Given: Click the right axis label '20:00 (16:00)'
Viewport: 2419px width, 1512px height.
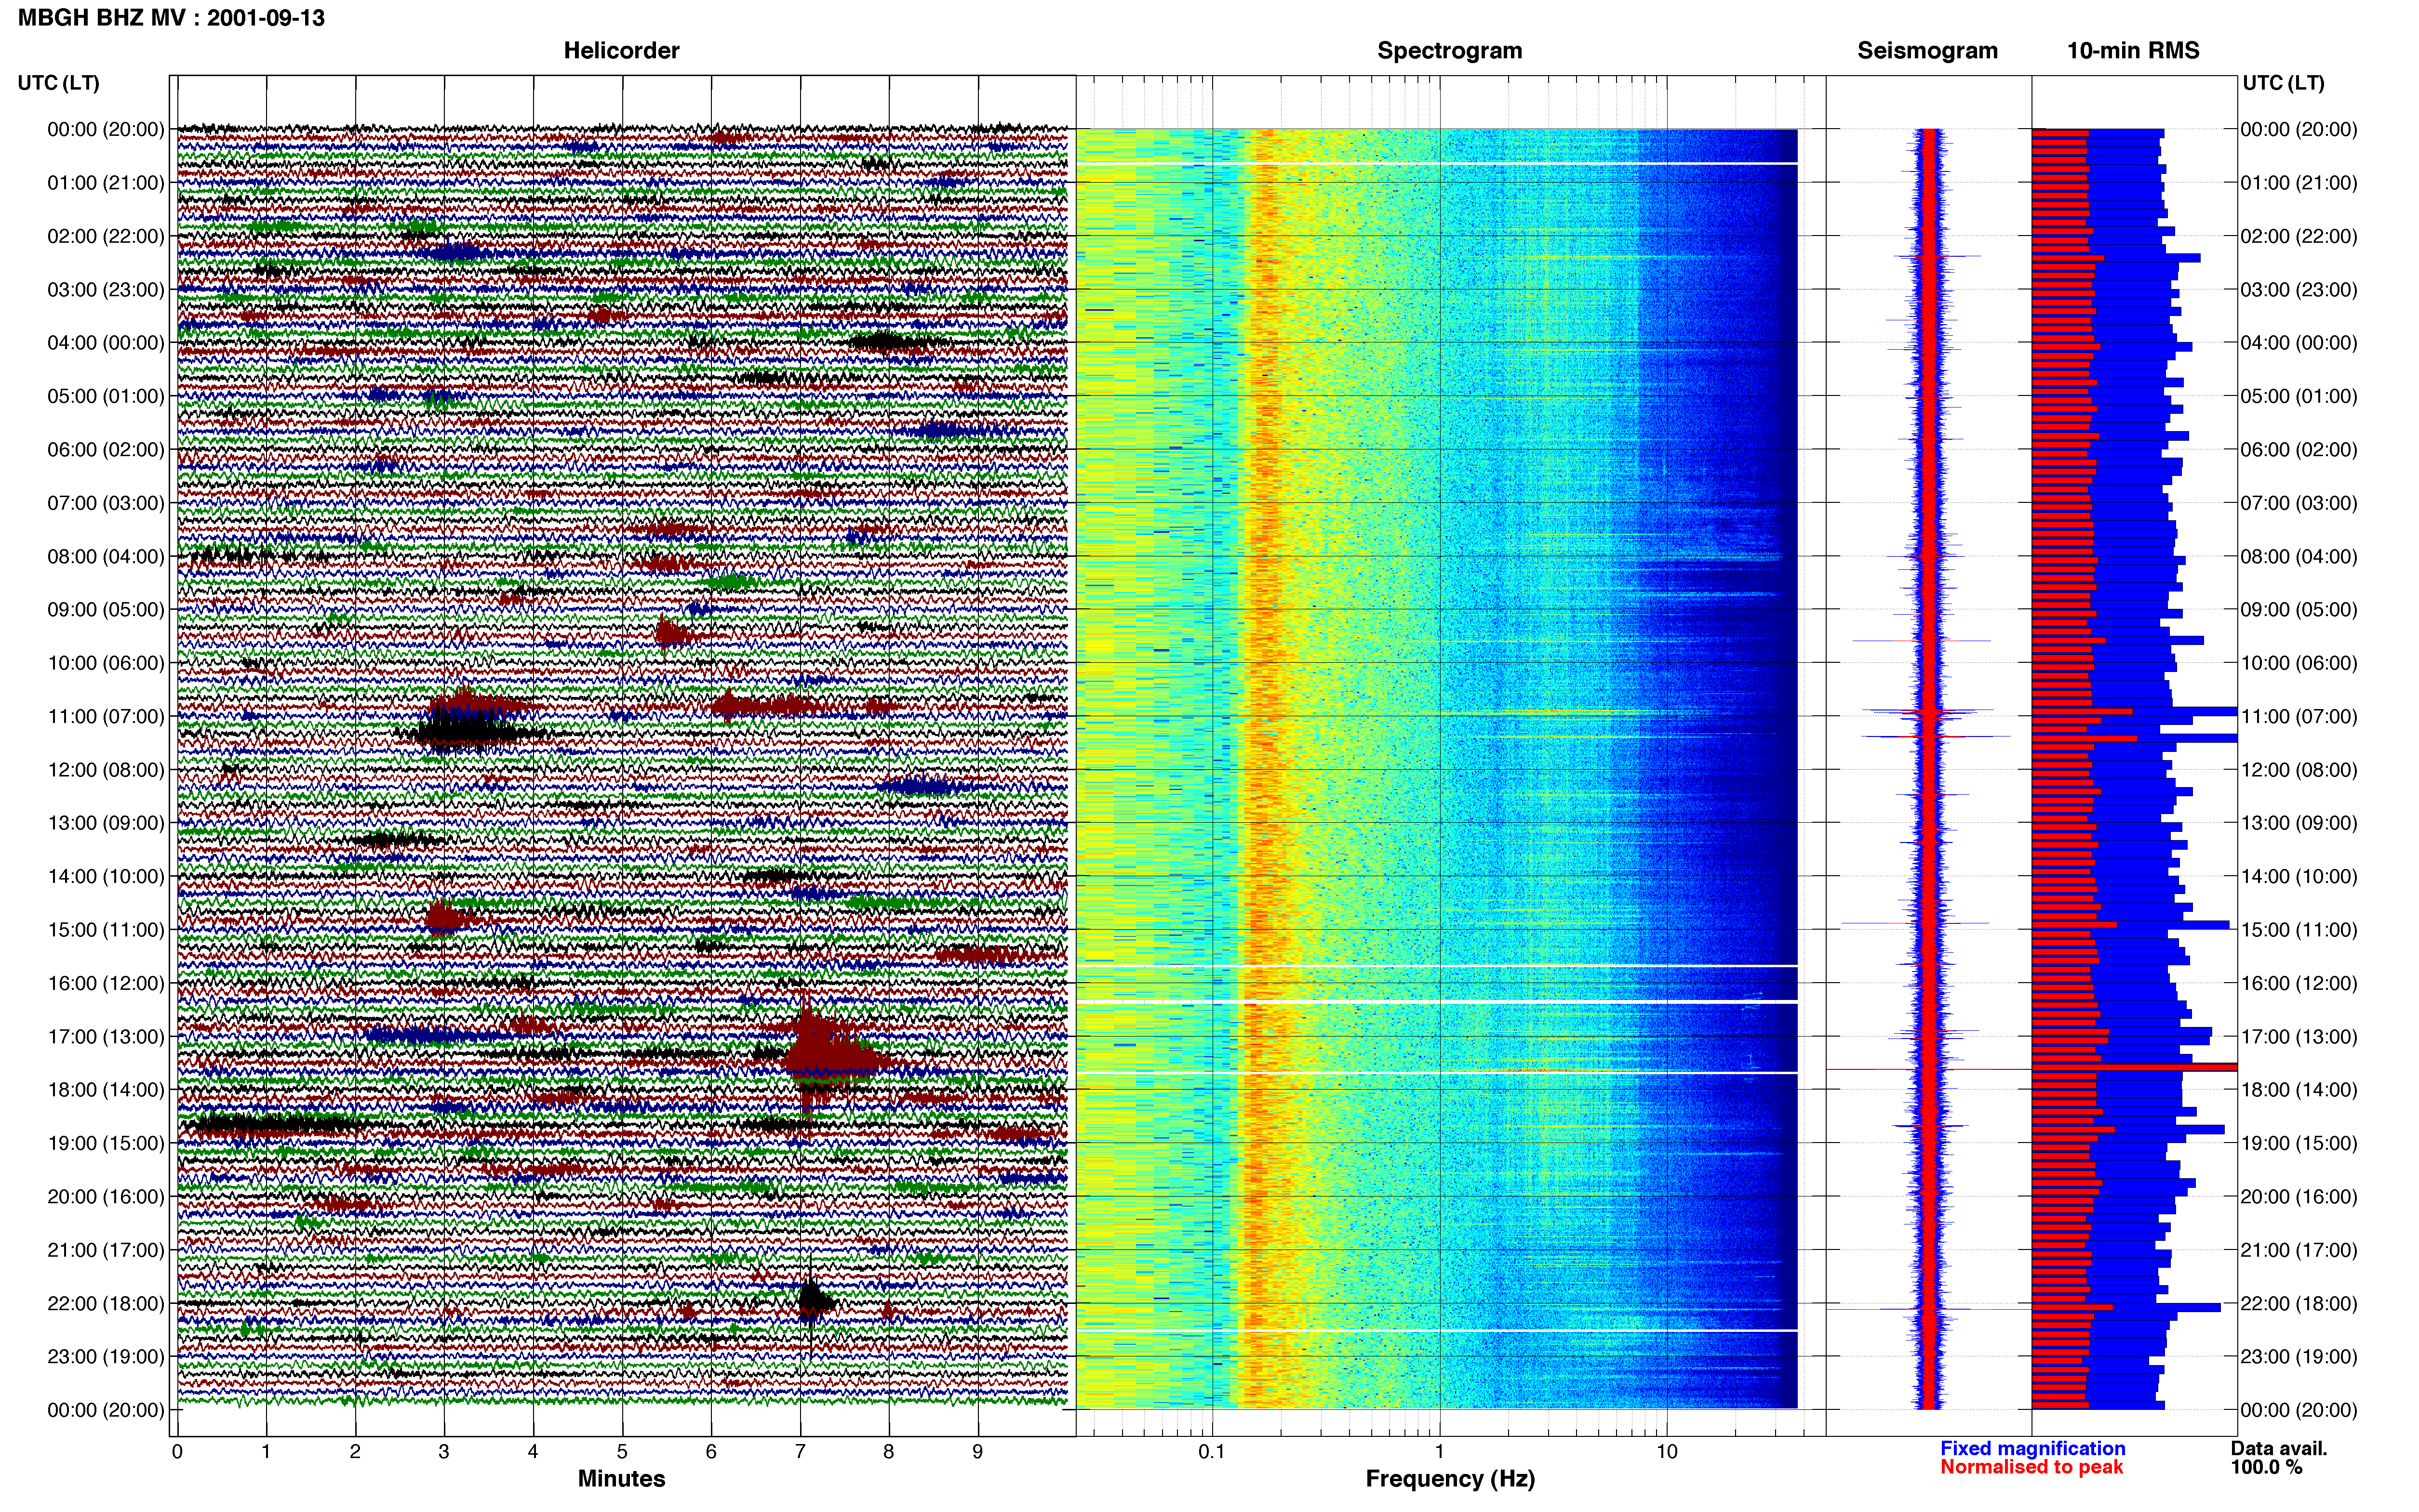Looking at the screenshot, I should [x=2299, y=1197].
